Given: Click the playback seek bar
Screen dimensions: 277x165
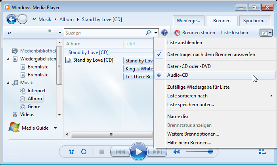Looking at the screenshot, I should coord(81,140).
